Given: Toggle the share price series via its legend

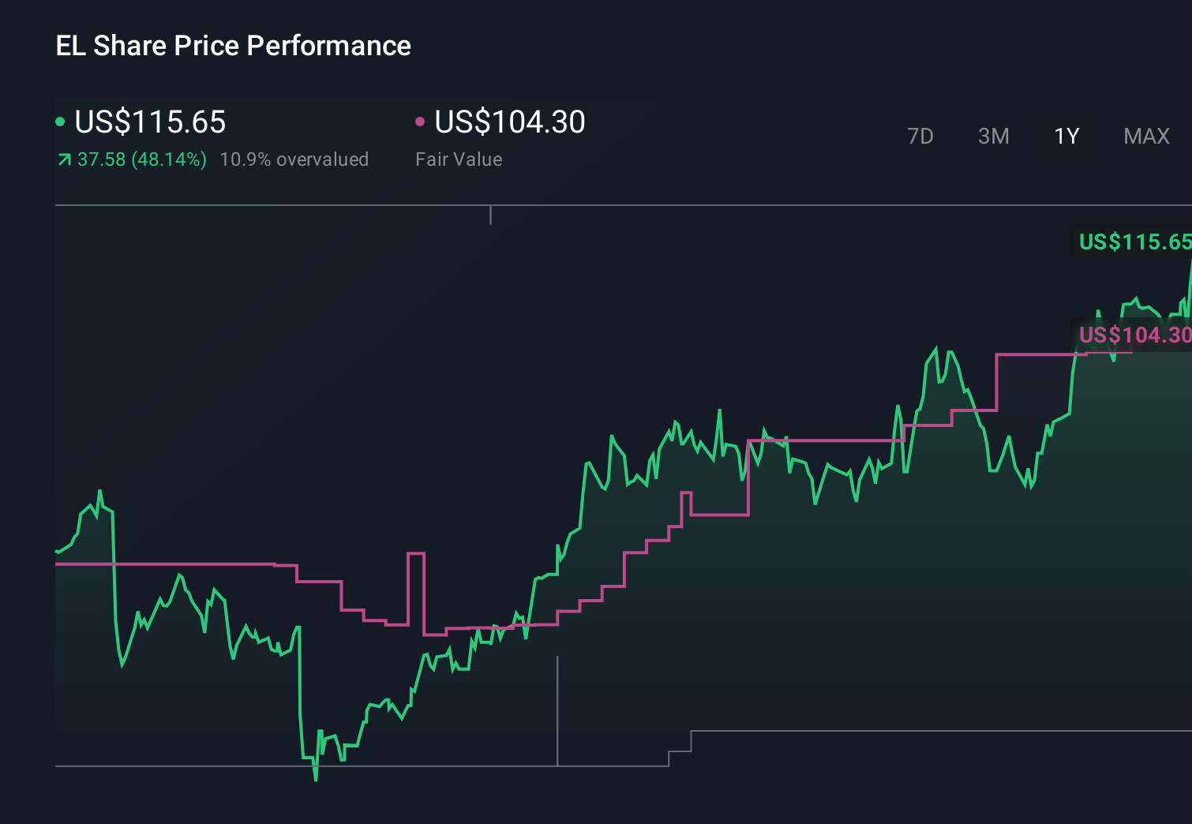Looking at the screenshot, I should (x=150, y=122).
